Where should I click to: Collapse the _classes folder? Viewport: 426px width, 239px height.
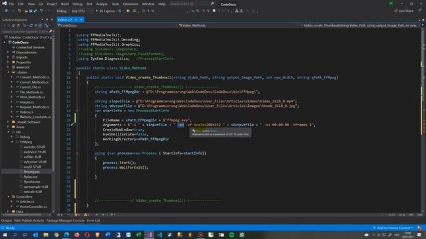point(8,72)
